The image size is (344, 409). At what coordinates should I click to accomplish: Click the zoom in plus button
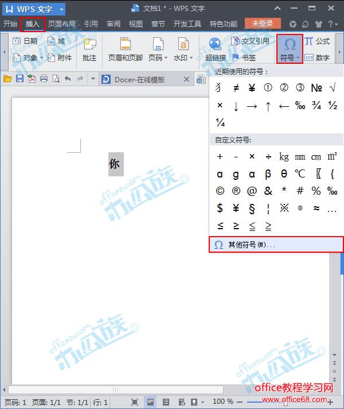[x=330, y=402]
